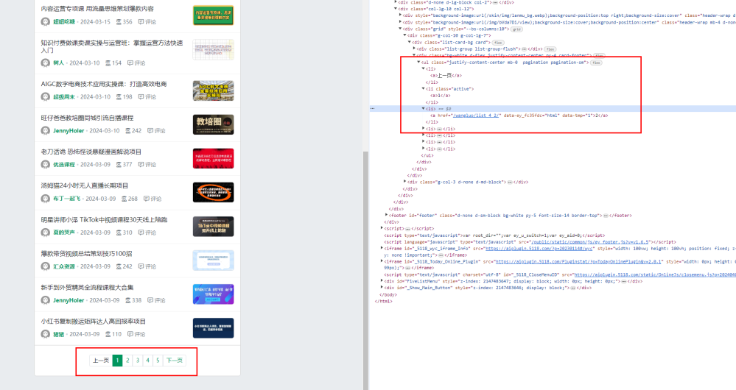Click avatar icon beside author 汇众资源
This screenshot has height=390, width=736.
click(x=46, y=266)
